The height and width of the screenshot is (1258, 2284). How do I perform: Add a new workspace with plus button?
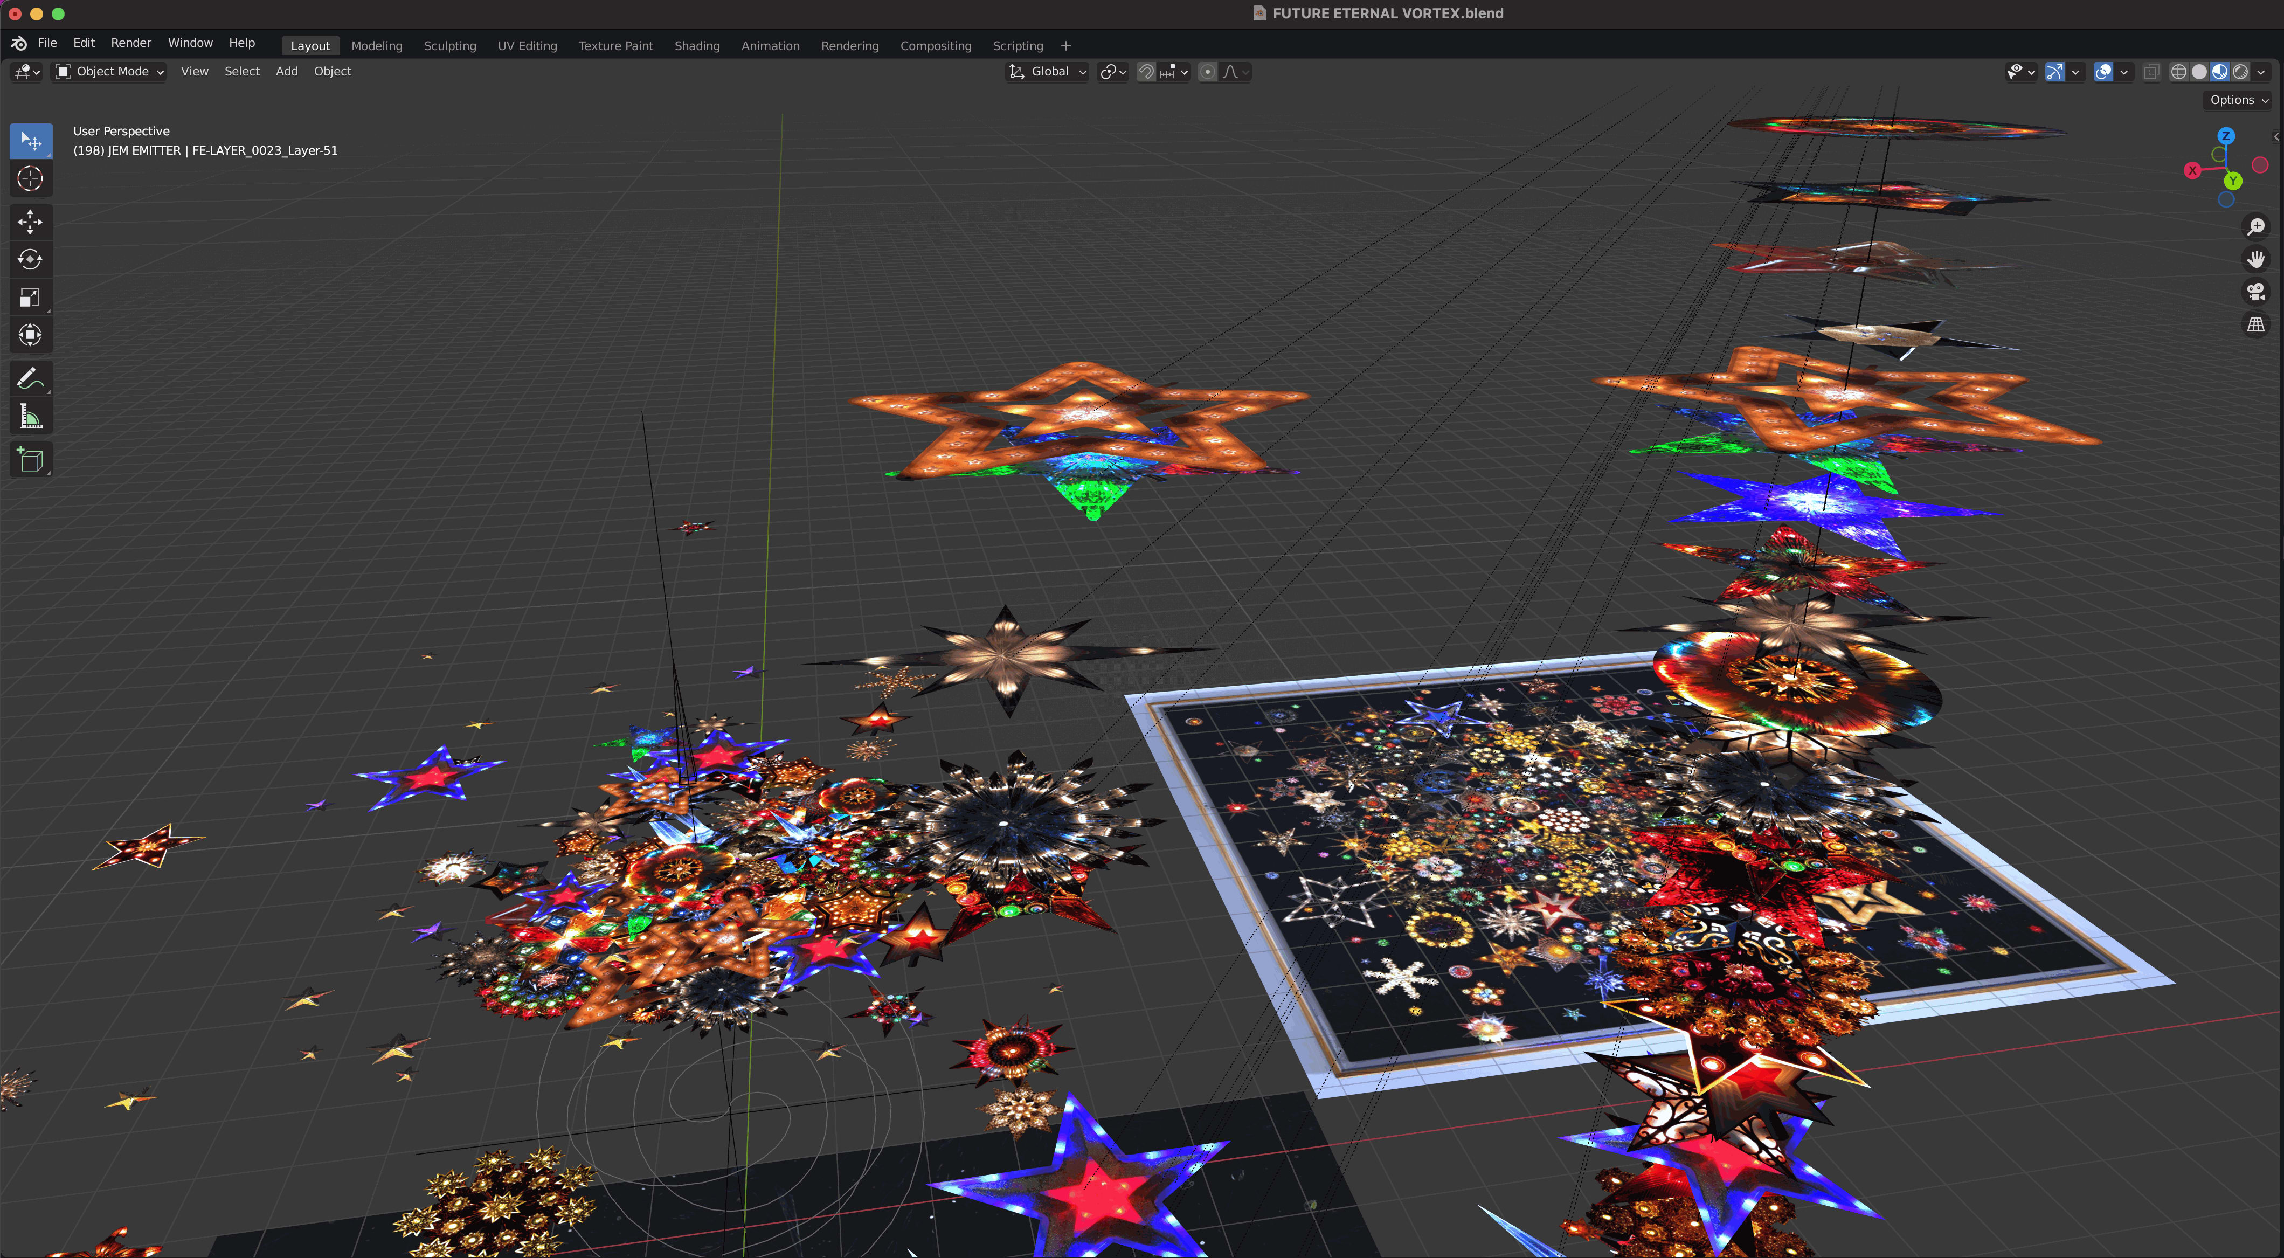[x=1066, y=46]
